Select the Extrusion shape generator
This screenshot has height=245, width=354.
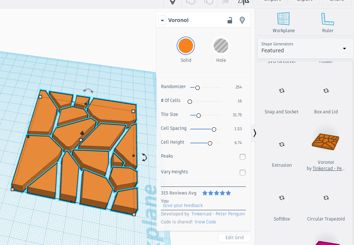tap(281, 154)
